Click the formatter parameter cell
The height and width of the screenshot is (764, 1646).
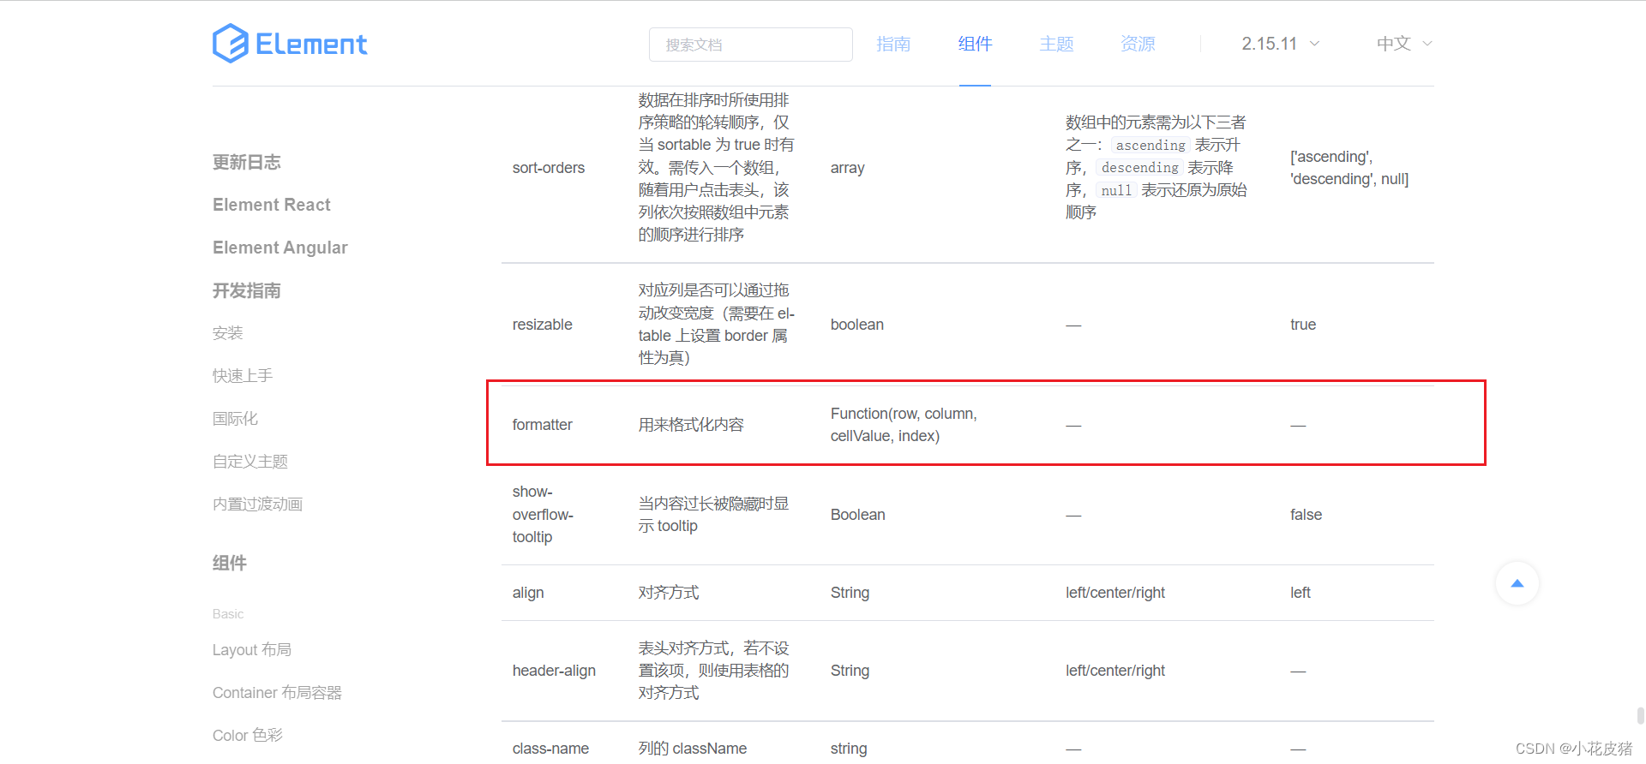coord(543,425)
